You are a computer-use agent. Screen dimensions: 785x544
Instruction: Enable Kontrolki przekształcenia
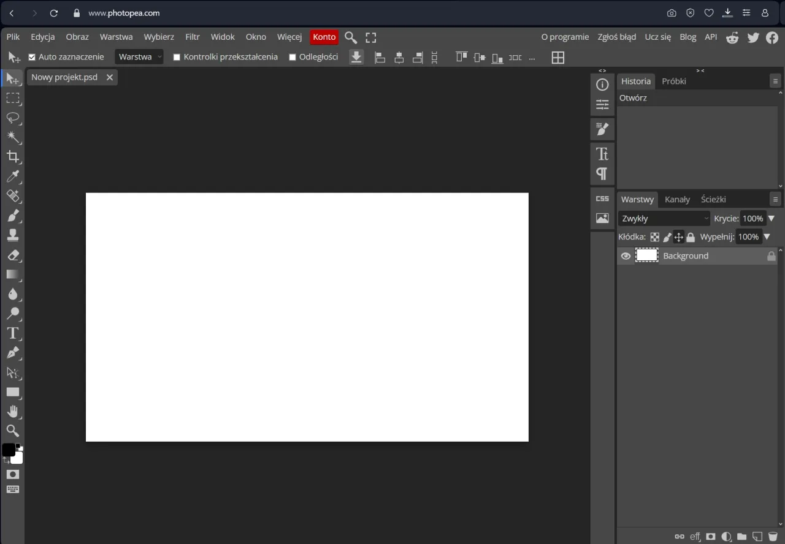tap(177, 56)
